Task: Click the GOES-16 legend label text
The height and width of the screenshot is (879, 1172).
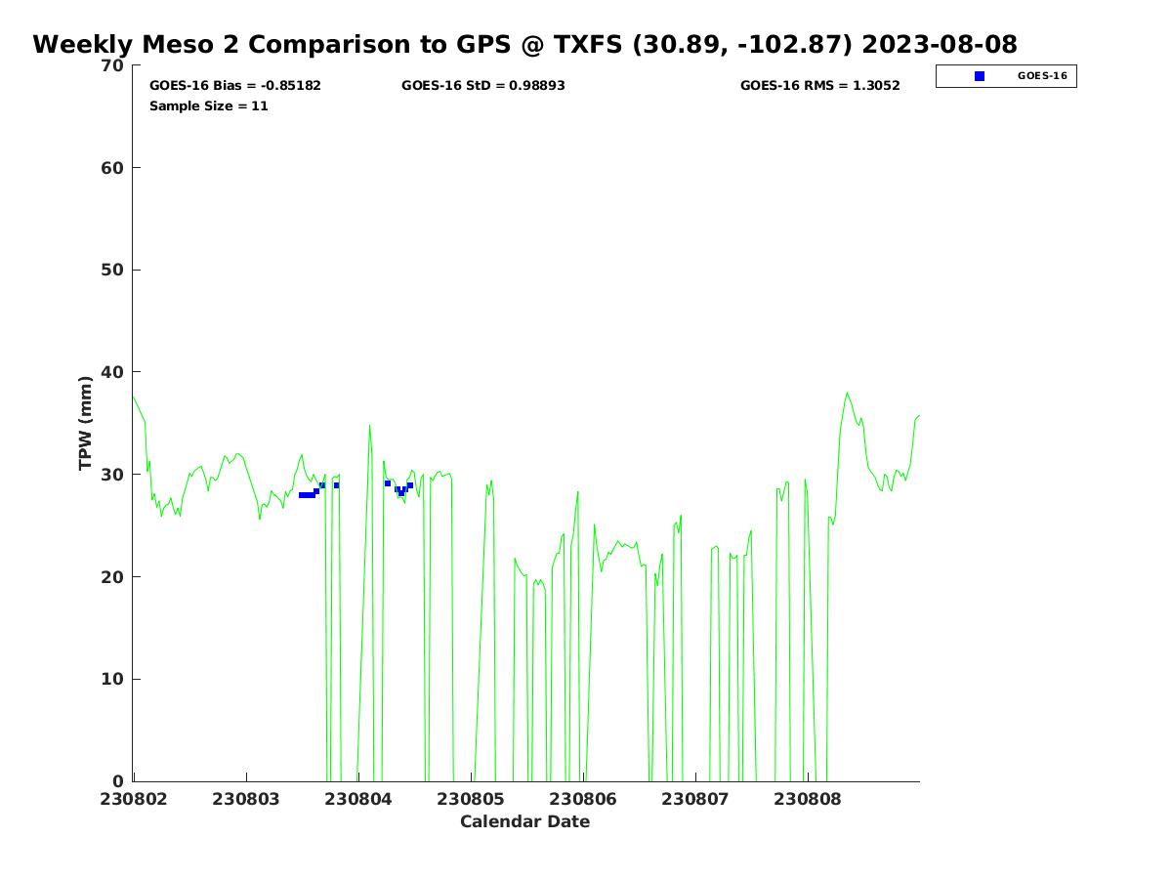Action: (1041, 76)
